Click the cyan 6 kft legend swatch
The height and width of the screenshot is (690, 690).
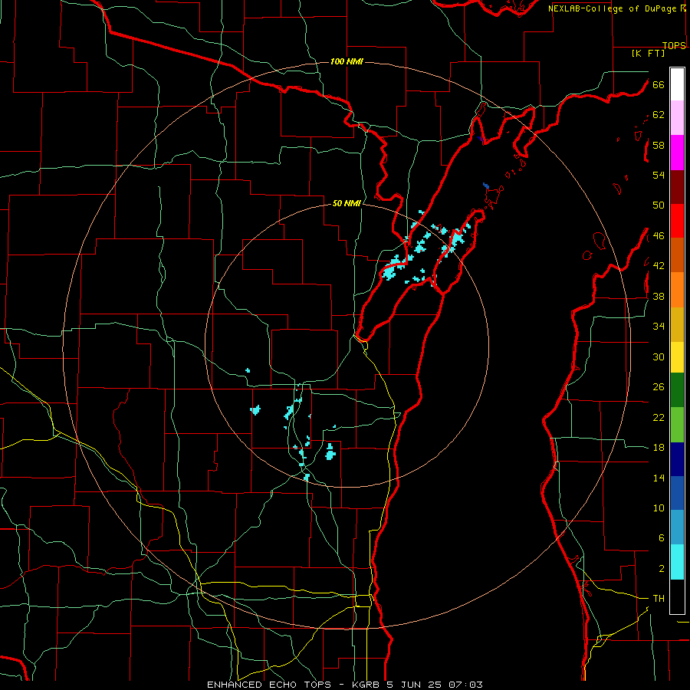(x=677, y=562)
